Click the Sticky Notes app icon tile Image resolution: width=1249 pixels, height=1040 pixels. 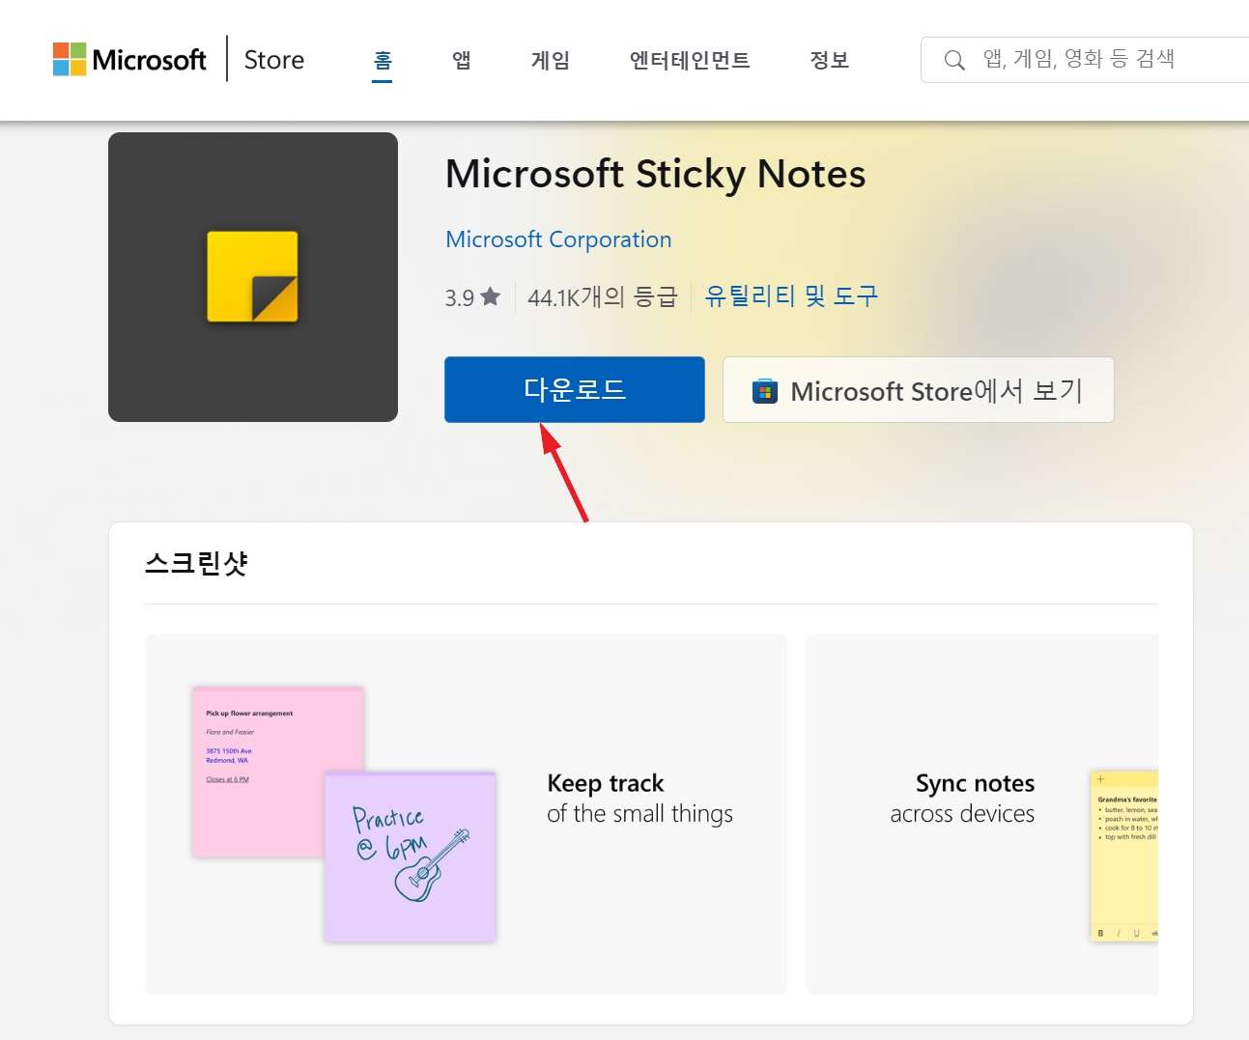point(253,277)
